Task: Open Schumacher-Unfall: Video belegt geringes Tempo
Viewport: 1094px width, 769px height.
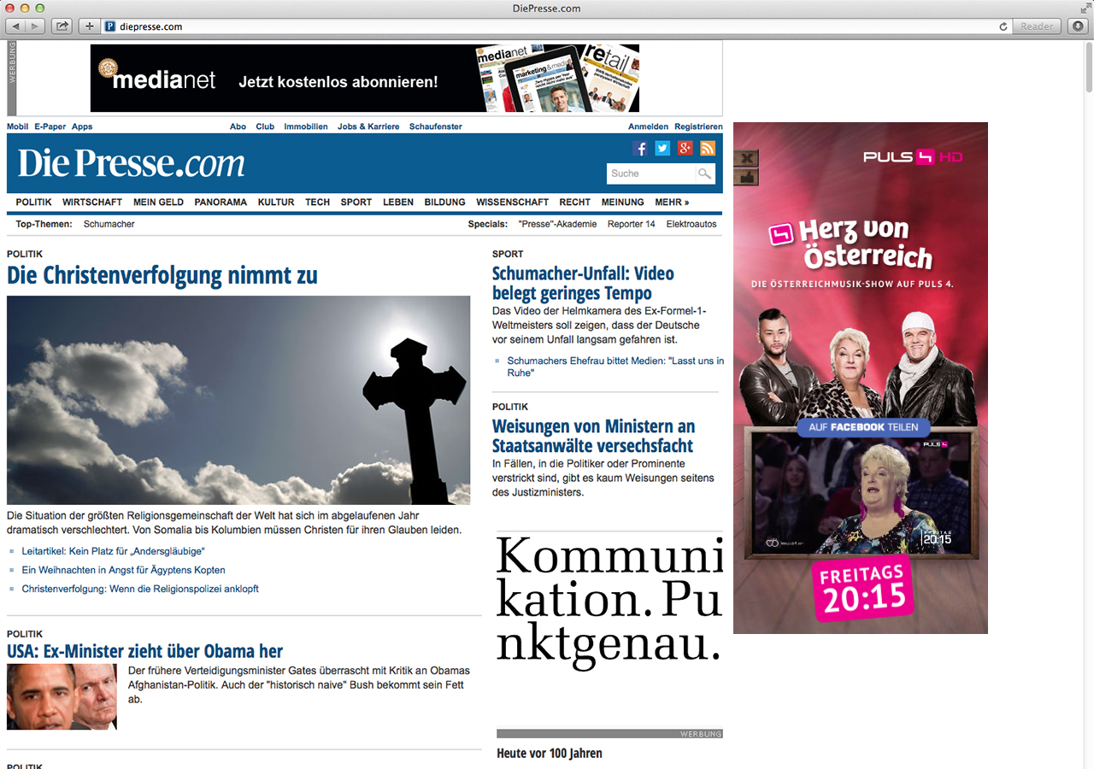Action: pyautogui.click(x=583, y=284)
